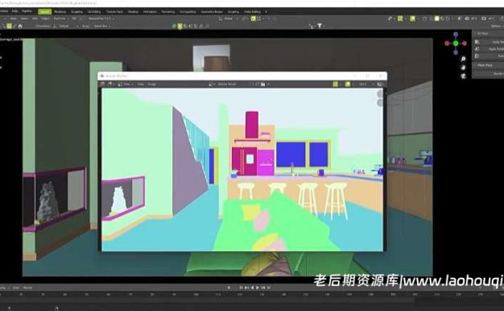This screenshot has height=311, width=504.
Task: Open the Drag Select Box dropdown
Action: pos(101,26)
